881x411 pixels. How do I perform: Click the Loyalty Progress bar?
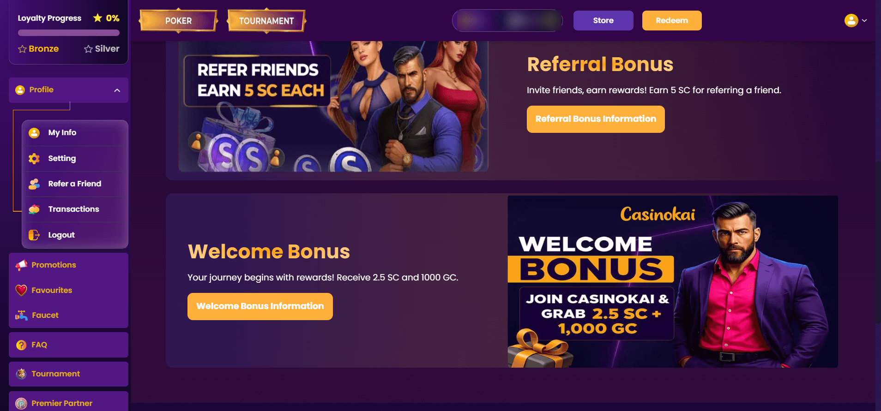(69, 33)
